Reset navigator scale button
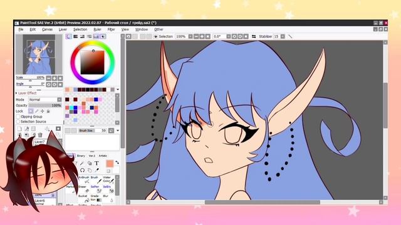The height and width of the screenshot is (225, 401). pos(60,78)
